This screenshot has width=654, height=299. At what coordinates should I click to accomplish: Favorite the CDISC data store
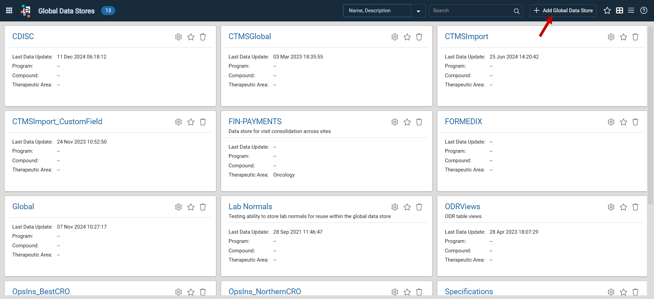[x=191, y=37]
